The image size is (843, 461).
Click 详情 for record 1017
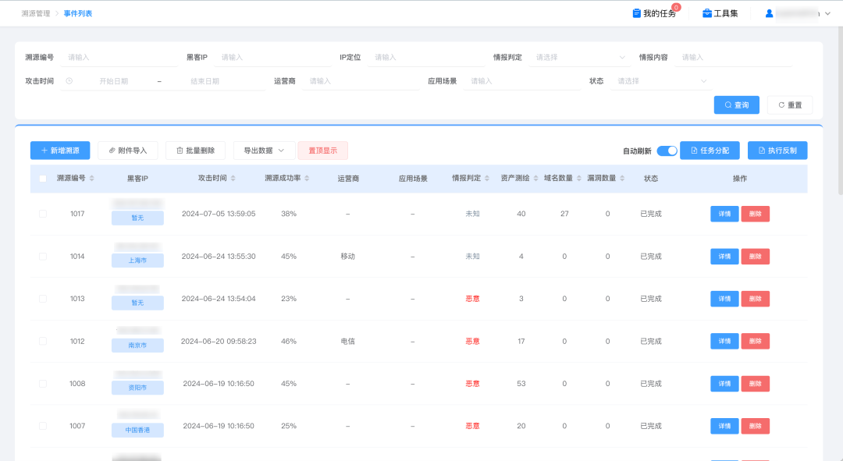pos(724,214)
